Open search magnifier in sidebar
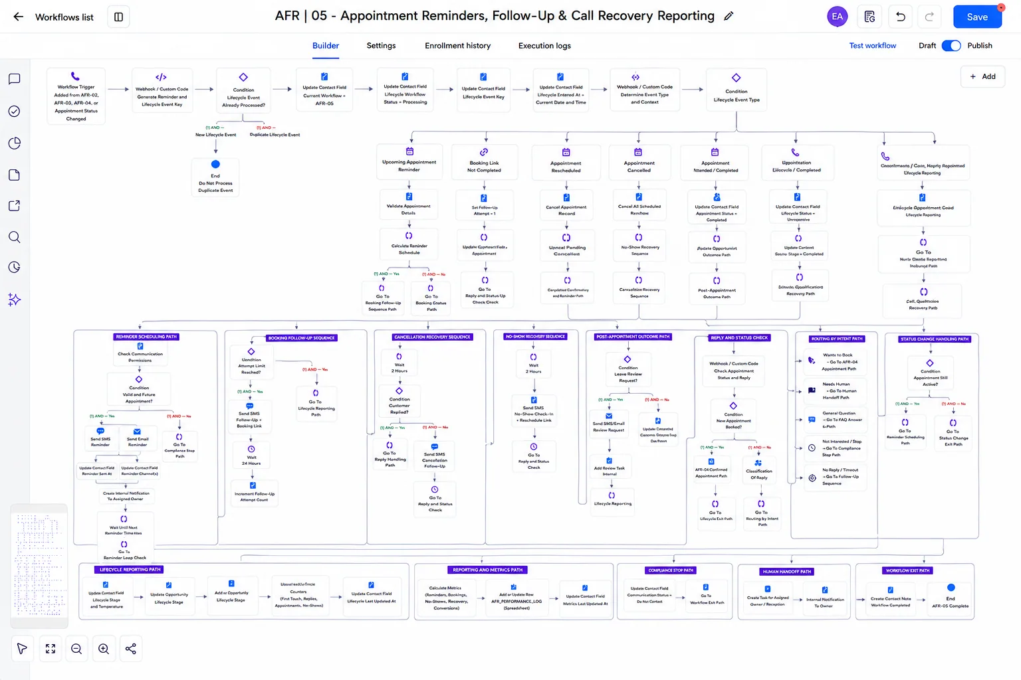 (14, 237)
